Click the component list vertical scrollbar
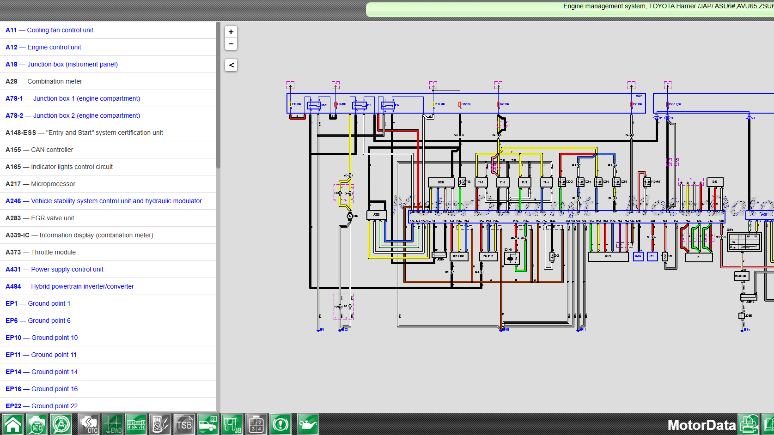The image size is (774, 435). [x=218, y=95]
